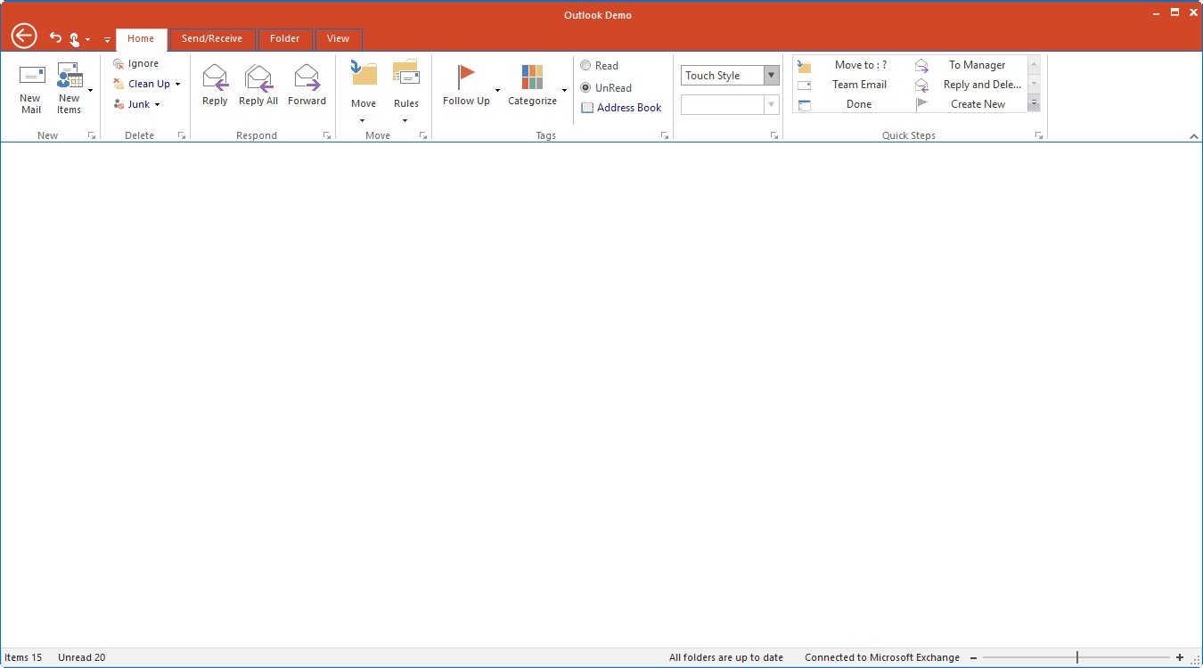The image size is (1203, 668).
Task: Expand the Rules dropdown arrow
Action: click(x=405, y=120)
